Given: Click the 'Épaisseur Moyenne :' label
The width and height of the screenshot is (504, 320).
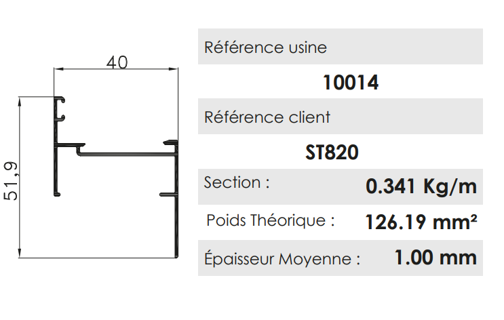Looking at the screenshot, I should click(282, 258).
